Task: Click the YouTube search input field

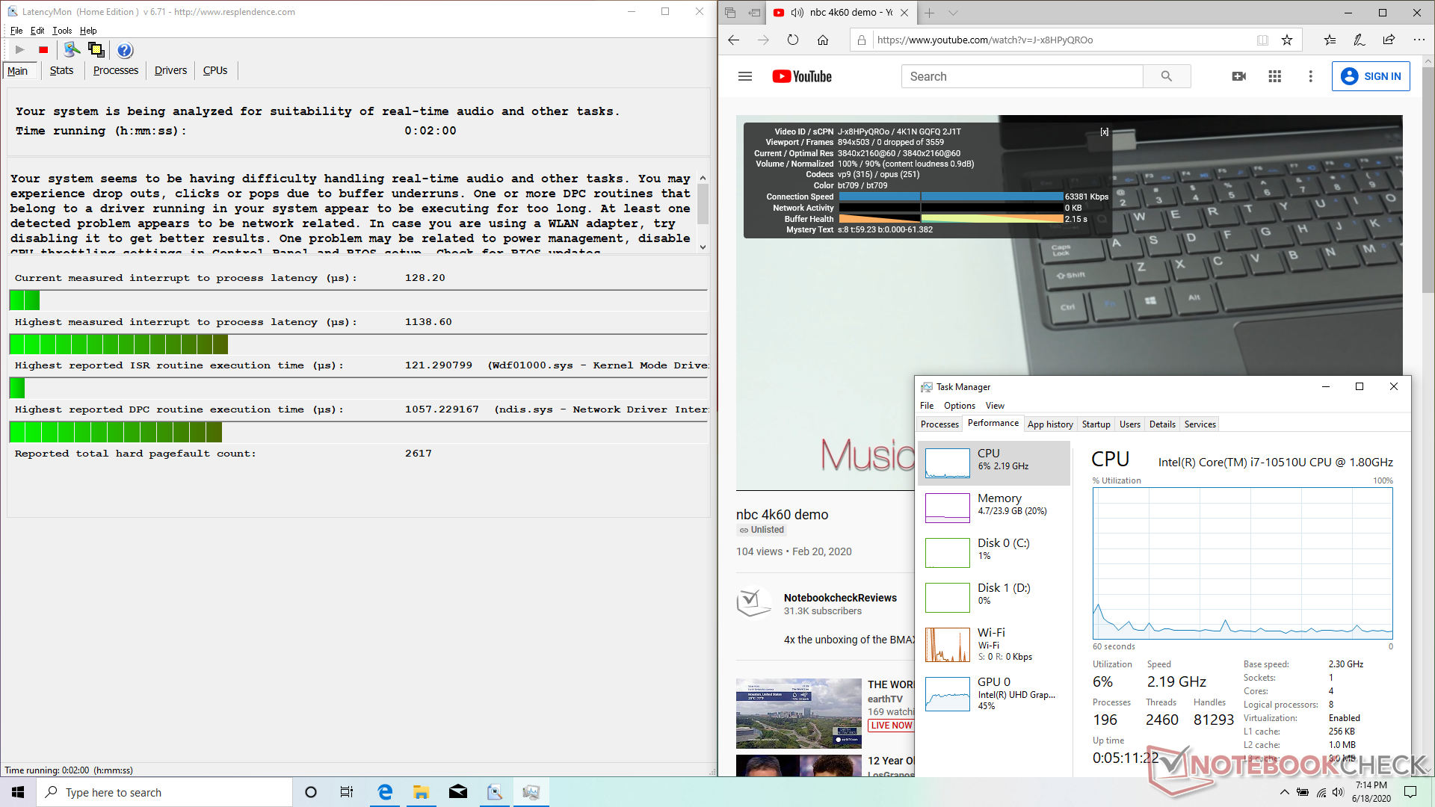Action: (1022, 76)
